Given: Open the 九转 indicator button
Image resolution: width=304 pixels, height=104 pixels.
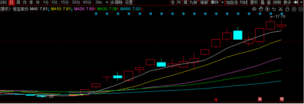Looking at the screenshot, I should coord(193,3).
